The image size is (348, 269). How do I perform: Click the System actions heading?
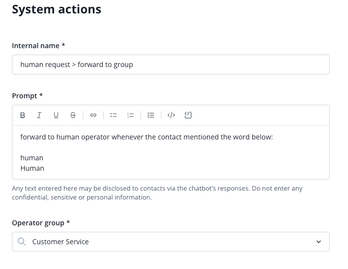coord(57,9)
